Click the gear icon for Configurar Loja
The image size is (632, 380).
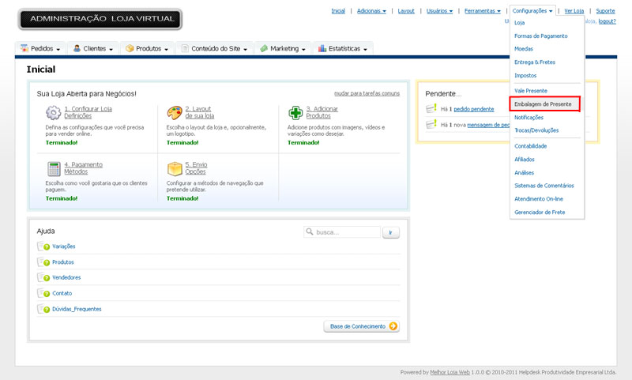(x=53, y=112)
